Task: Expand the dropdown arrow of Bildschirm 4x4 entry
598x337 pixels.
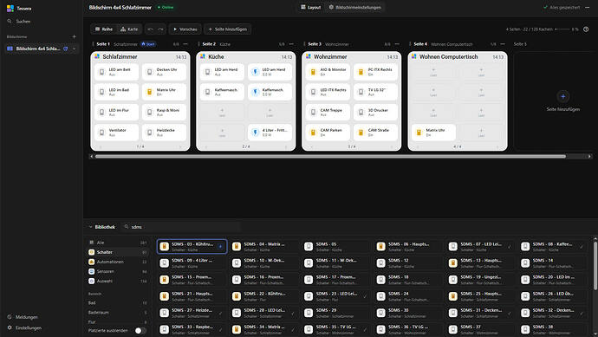Action: tap(75, 49)
